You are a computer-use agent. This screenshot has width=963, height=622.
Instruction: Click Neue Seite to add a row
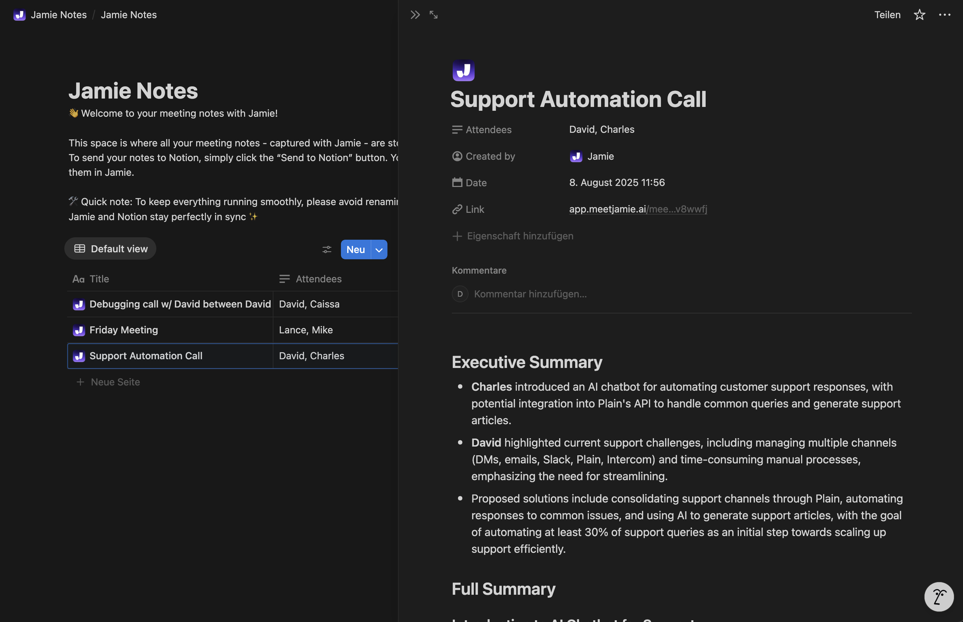tap(115, 382)
